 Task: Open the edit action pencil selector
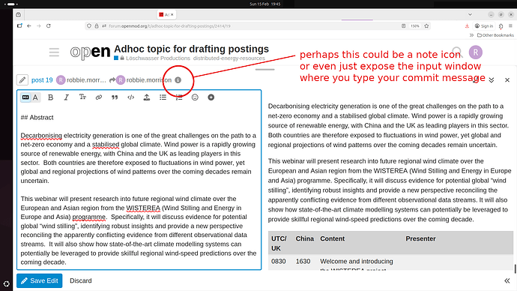[x=22, y=79]
